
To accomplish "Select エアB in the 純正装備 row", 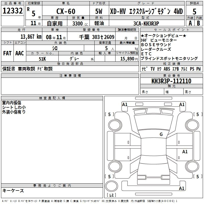I will point(175,69).
